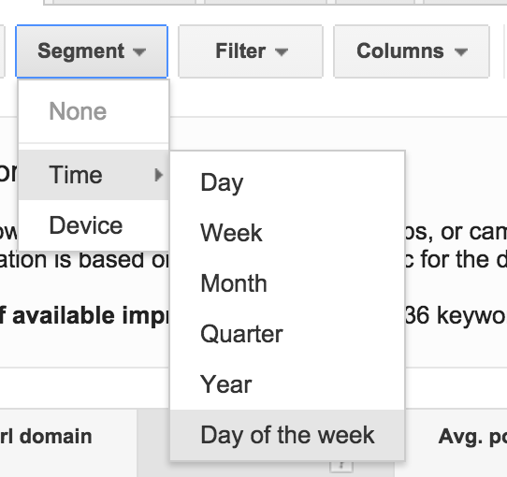Select the Month time segment
Image resolution: width=507 pixels, height=477 pixels.
click(287, 283)
